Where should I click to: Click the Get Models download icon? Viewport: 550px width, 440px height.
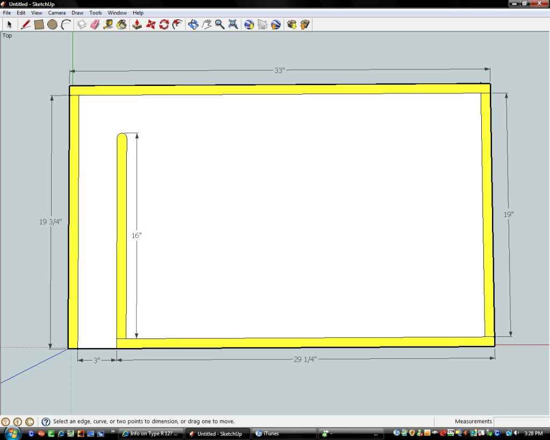[x=292, y=25]
